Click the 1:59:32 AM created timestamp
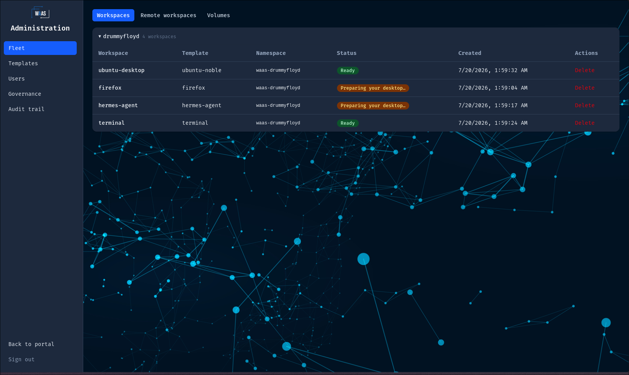629x375 pixels. click(493, 70)
